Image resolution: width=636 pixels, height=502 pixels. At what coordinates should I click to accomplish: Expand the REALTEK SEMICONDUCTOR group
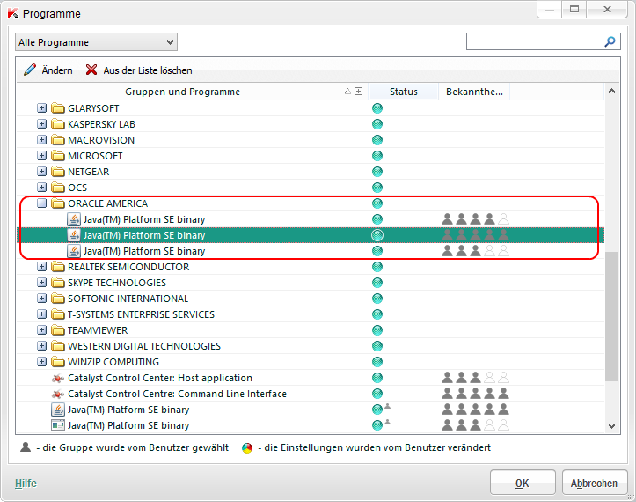[41, 267]
